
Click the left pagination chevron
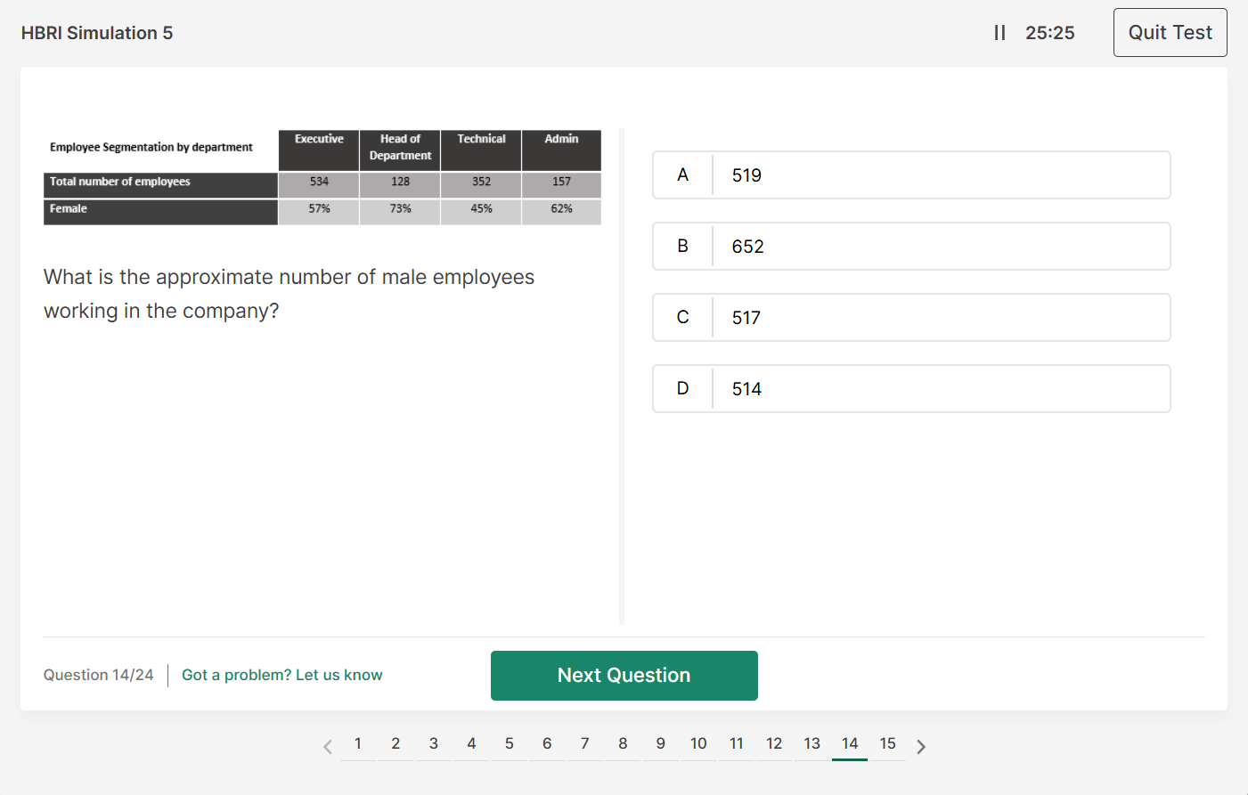tap(327, 746)
